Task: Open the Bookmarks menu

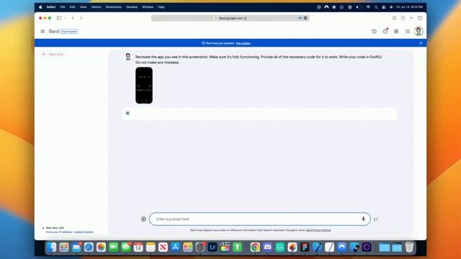Action: [114, 7]
